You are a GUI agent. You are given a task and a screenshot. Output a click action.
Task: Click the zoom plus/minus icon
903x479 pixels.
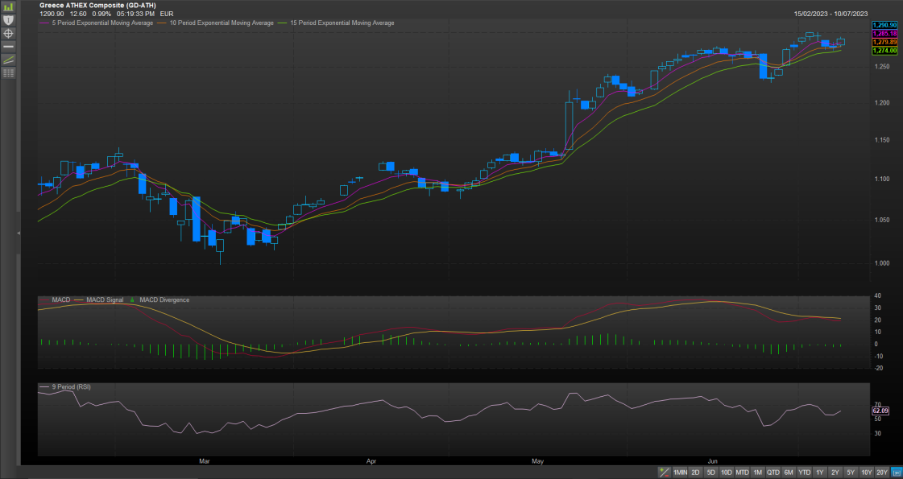(664, 473)
